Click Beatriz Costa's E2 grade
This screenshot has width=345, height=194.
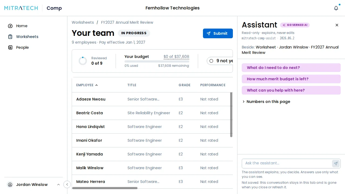click(181, 113)
